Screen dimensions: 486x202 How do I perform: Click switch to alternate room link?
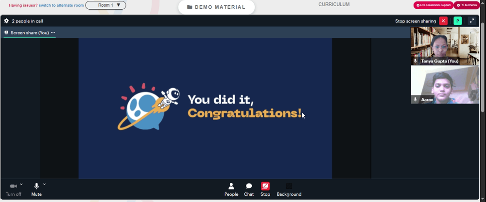click(x=61, y=5)
